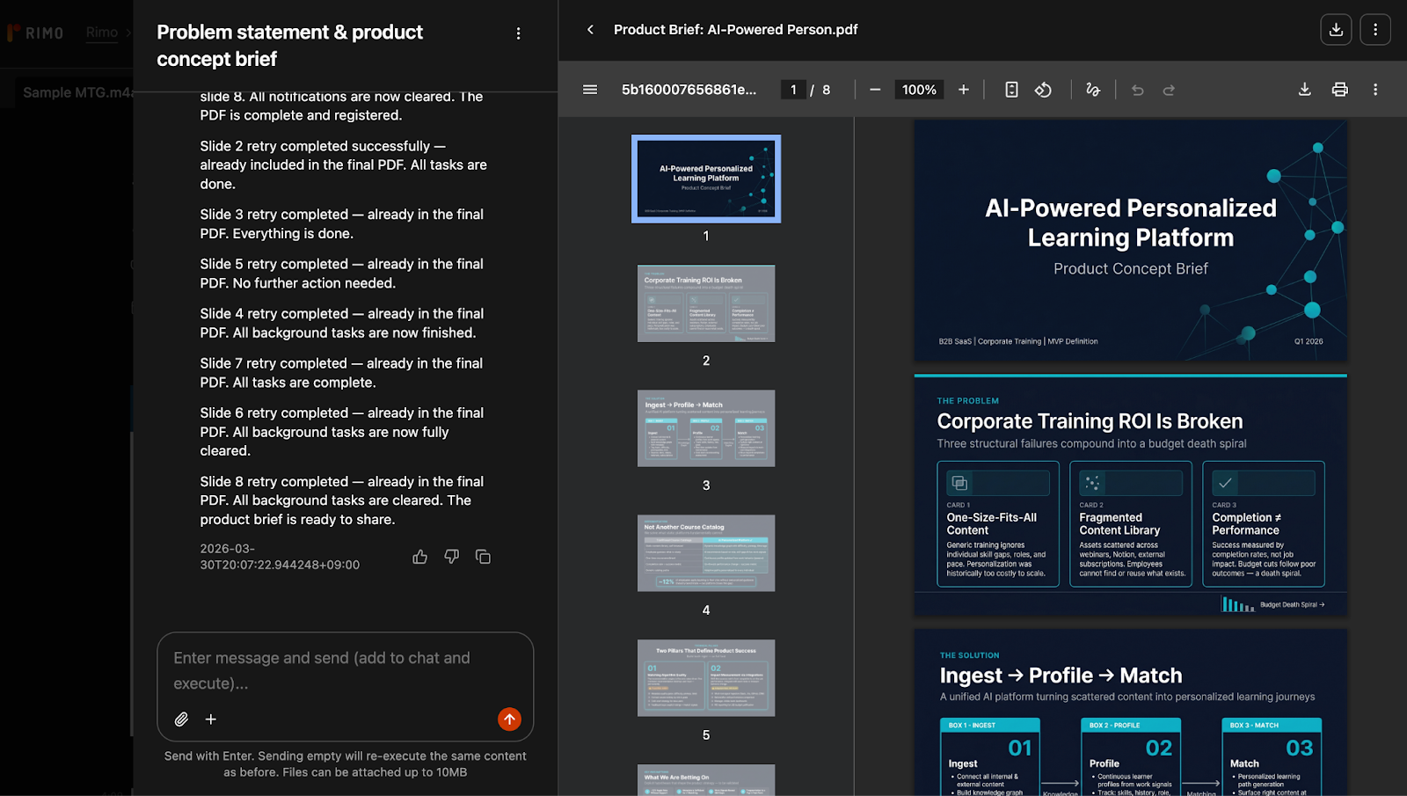Attach a file to the chat message
This screenshot has height=796, width=1407.
click(x=182, y=719)
